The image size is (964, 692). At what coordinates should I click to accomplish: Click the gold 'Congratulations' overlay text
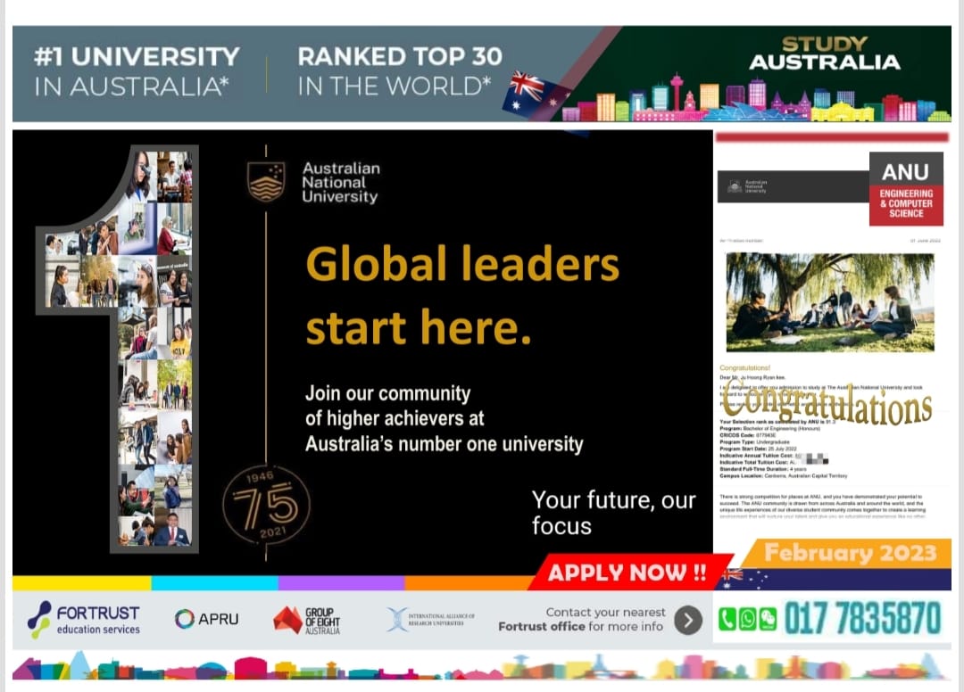[x=827, y=402]
